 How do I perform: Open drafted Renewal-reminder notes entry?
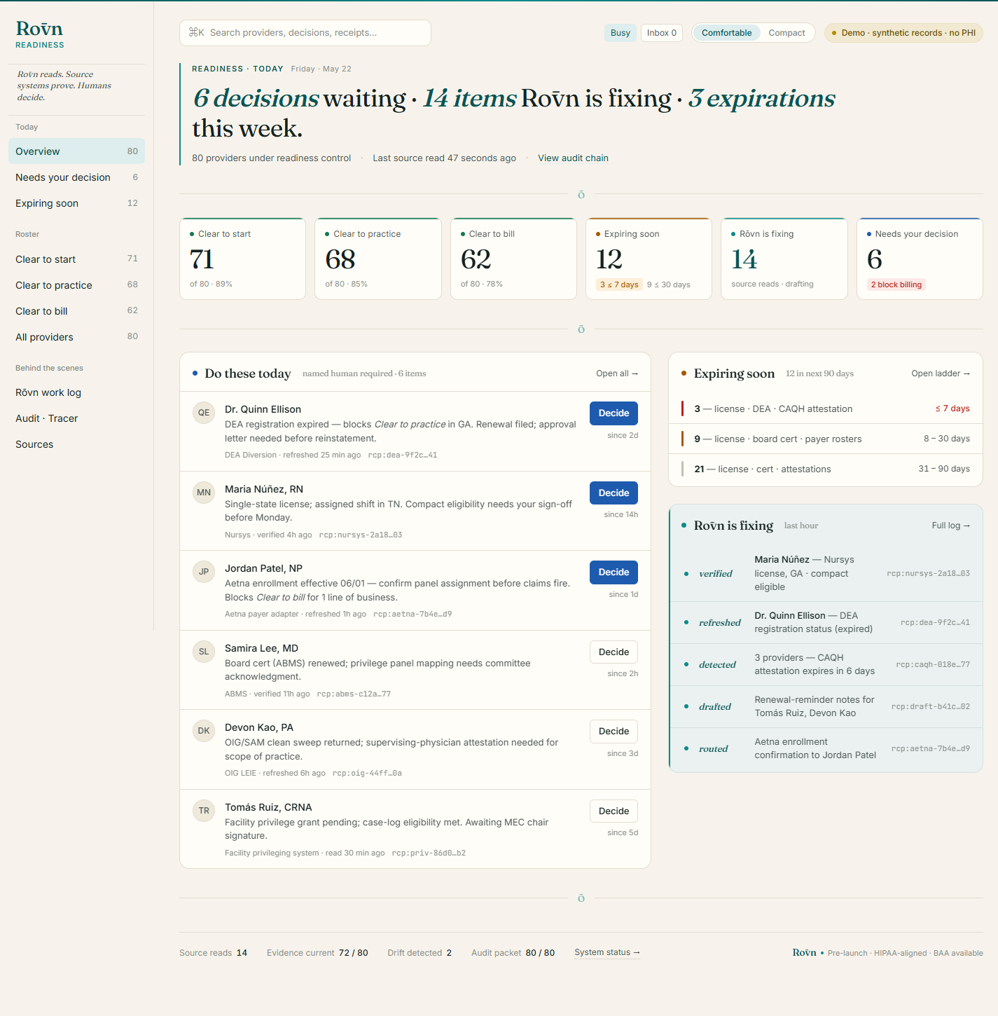point(826,706)
